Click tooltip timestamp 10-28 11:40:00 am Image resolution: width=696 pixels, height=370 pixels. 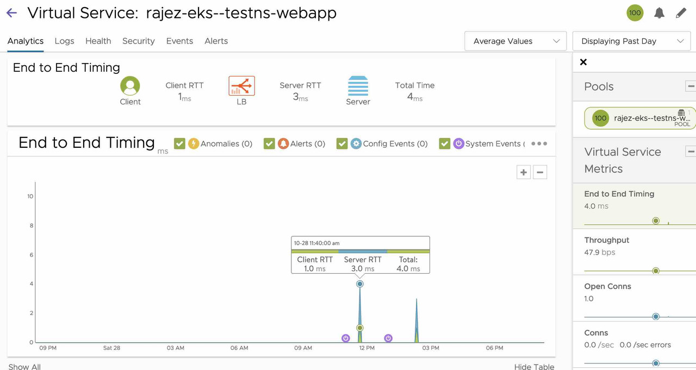pyautogui.click(x=316, y=243)
